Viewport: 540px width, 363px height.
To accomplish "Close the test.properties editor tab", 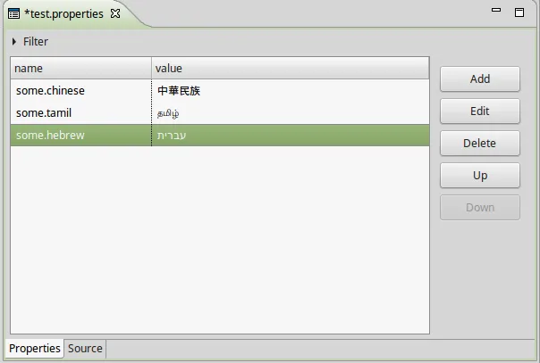I will tap(115, 13).
